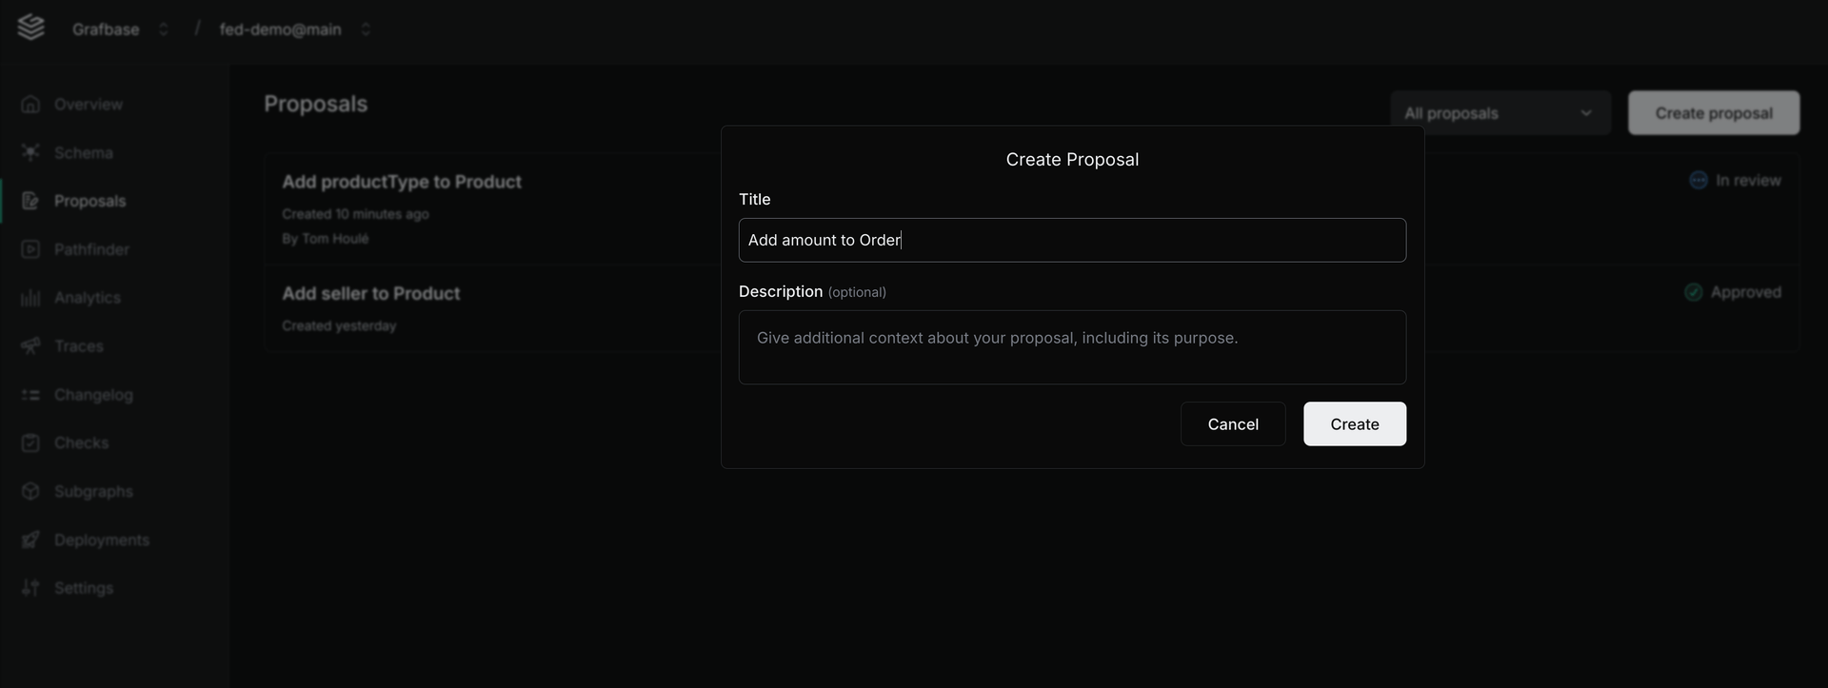Open the Schema section icon
1828x688 pixels.
(30, 152)
